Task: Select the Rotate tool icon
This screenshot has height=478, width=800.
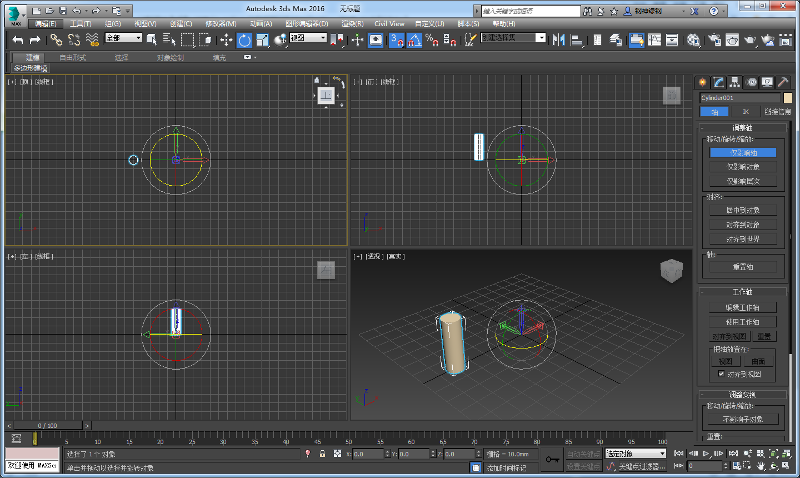Action: pos(244,39)
